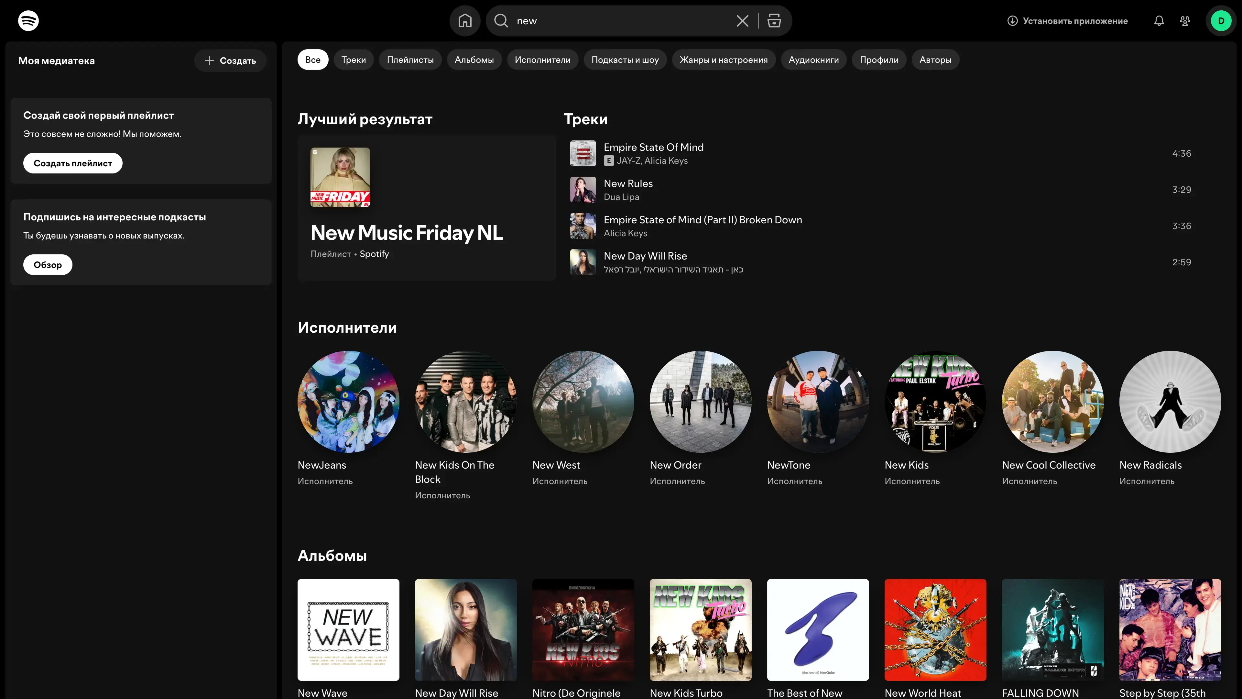Clear the search field with X
The width and height of the screenshot is (1242, 699).
[742, 21]
